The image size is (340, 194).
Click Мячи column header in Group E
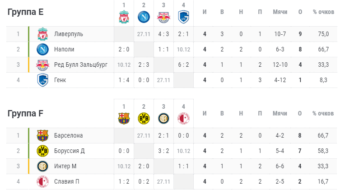click(x=280, y=12)
